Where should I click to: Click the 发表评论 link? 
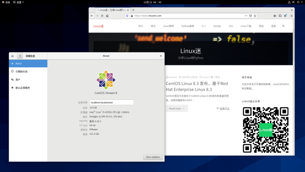point(225,109)
